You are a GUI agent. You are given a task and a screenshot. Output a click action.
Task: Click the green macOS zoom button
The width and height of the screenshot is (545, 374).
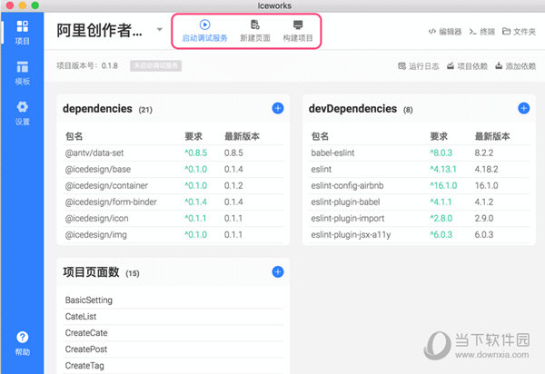pyautogui.click(x=35, y=5)
